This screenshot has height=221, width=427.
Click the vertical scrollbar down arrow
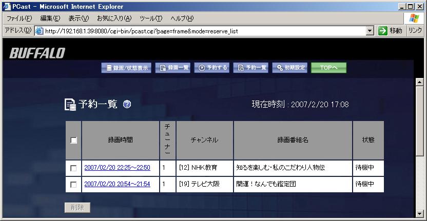[x=419, y=213]
